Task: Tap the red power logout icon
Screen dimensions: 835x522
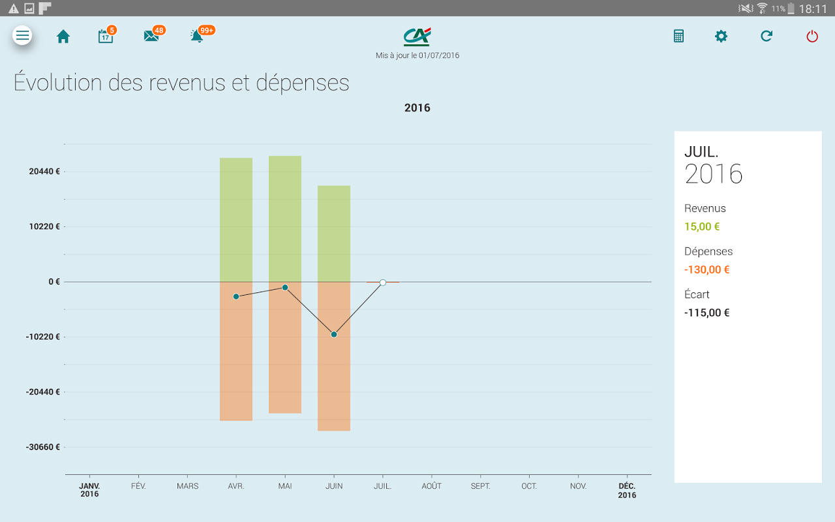Action: tap(812, 37)
